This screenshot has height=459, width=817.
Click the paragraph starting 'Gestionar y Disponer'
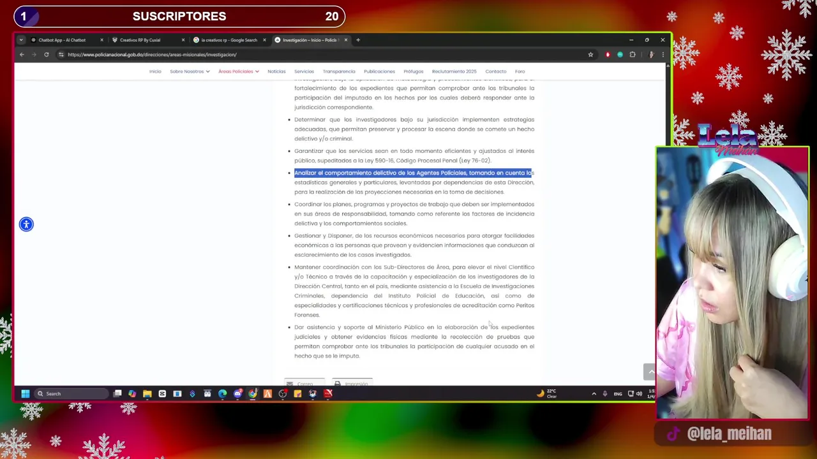tap(414, 245)
